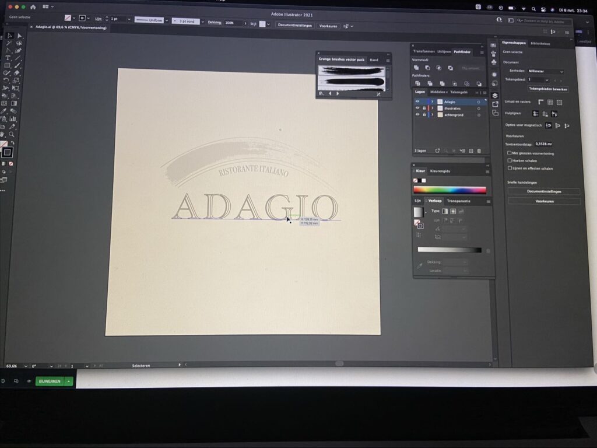The width and height of the screenshot is (597, 448).
Task: Delete layer using the Layers trash icon
Action: tap(479, 150)
